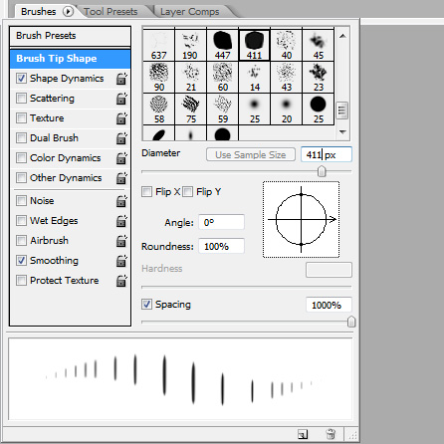Screen dimensions: 444x444
Task: Disable the Shape Dynamics checkbox
Action: tap(21, 79)
